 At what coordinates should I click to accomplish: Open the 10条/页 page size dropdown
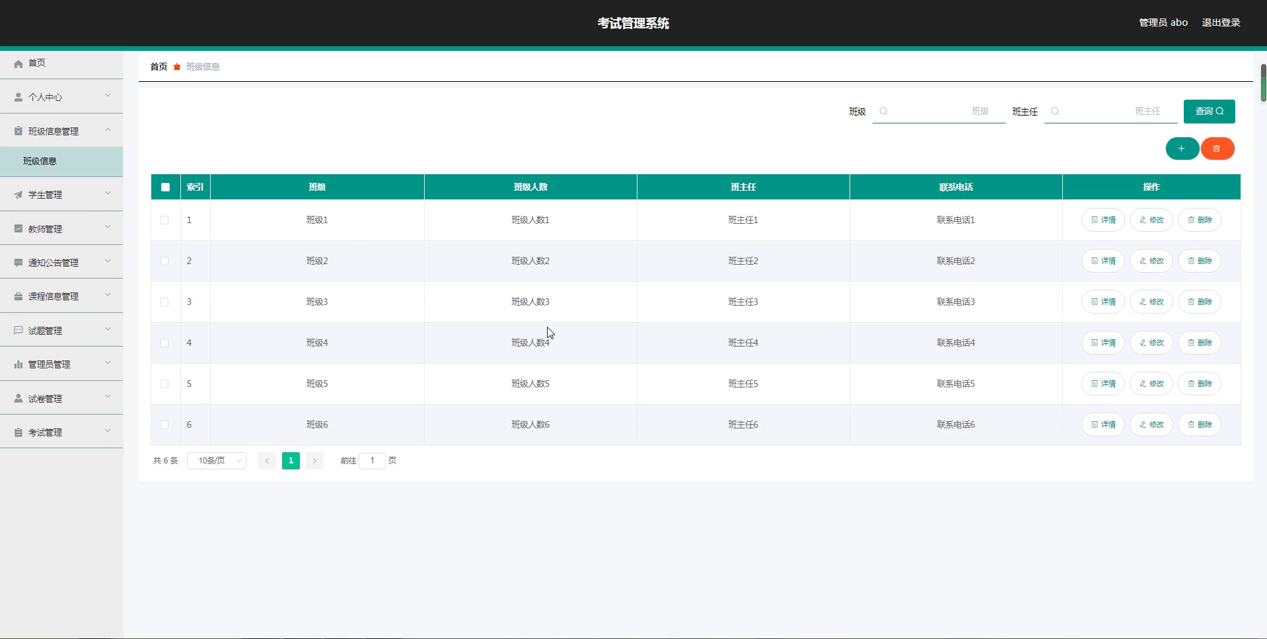tap(217, 461)
